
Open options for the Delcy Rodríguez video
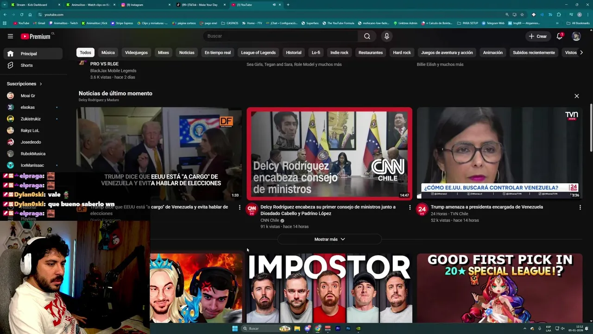click(410, 207)
